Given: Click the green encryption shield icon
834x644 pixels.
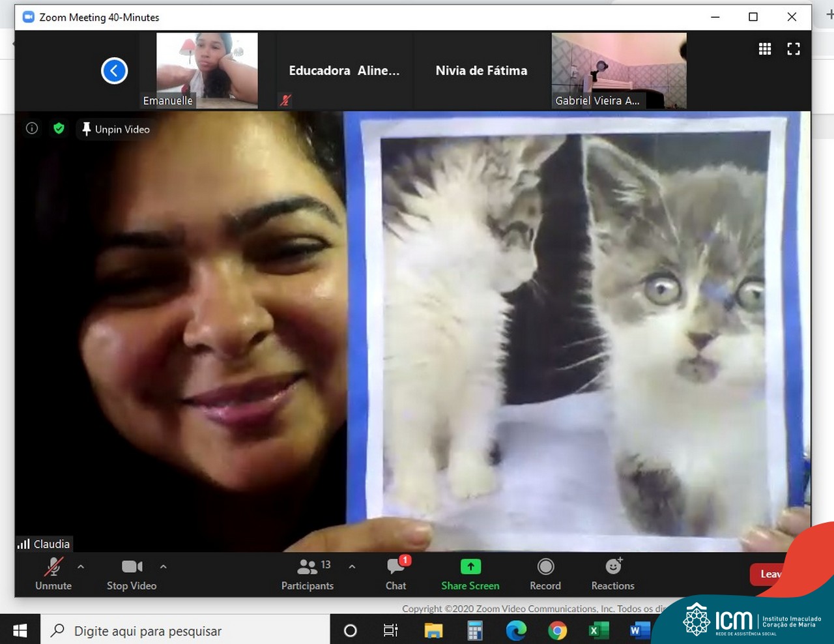Looking at the screenshot, I should (x=59, y=128).
